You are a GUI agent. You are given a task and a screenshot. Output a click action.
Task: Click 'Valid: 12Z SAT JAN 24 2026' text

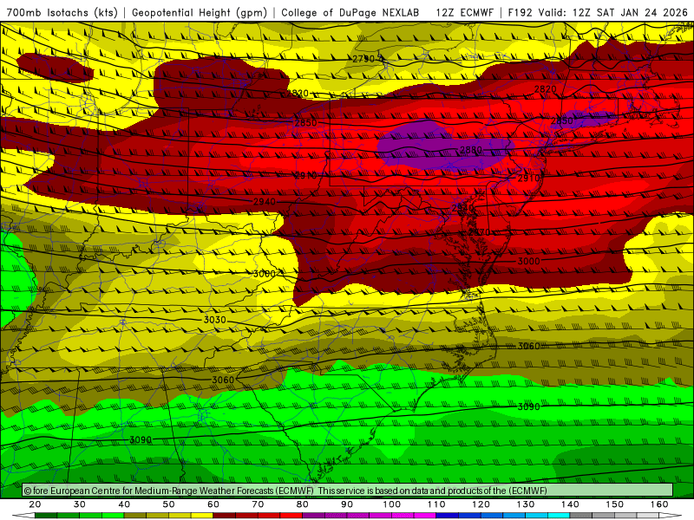click(613, 12)
